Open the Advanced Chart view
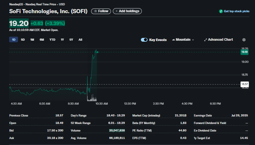Screen dimensions: 255x145 (218, 39)
